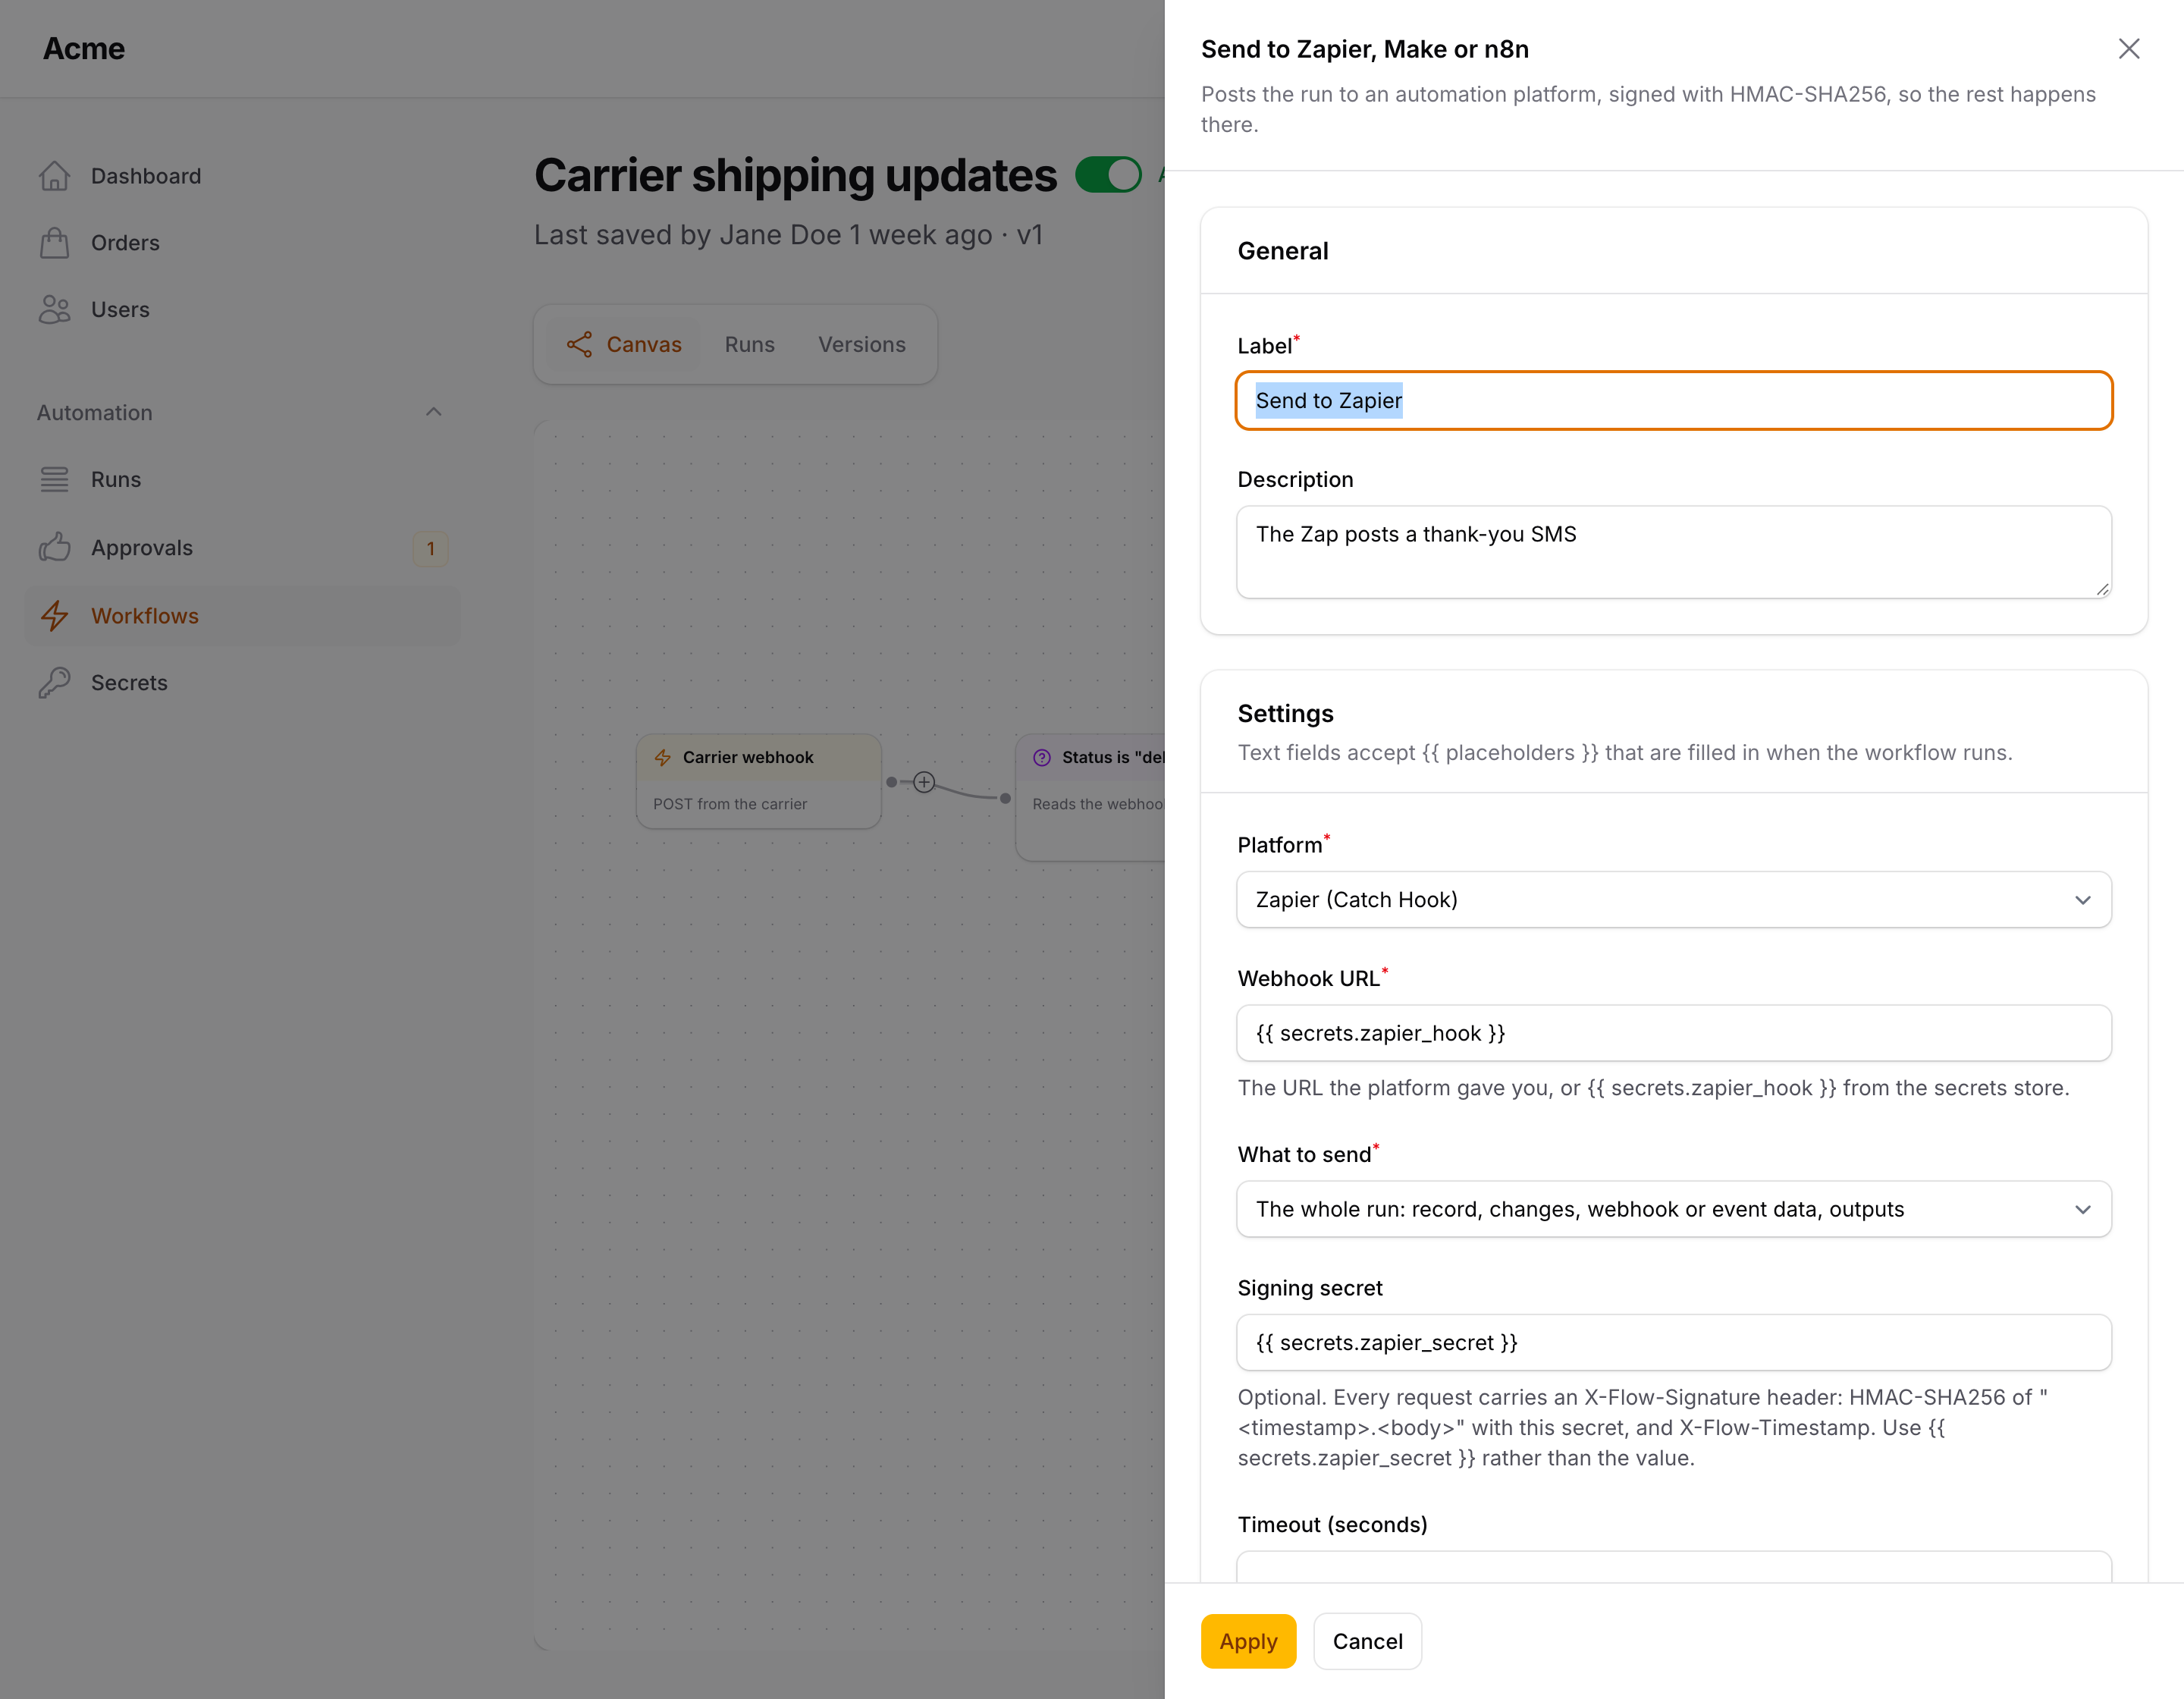Viewport: 2184px width, 1699px height.
Task: Click the Workflows lightning bolt icon
Action: 55,616
